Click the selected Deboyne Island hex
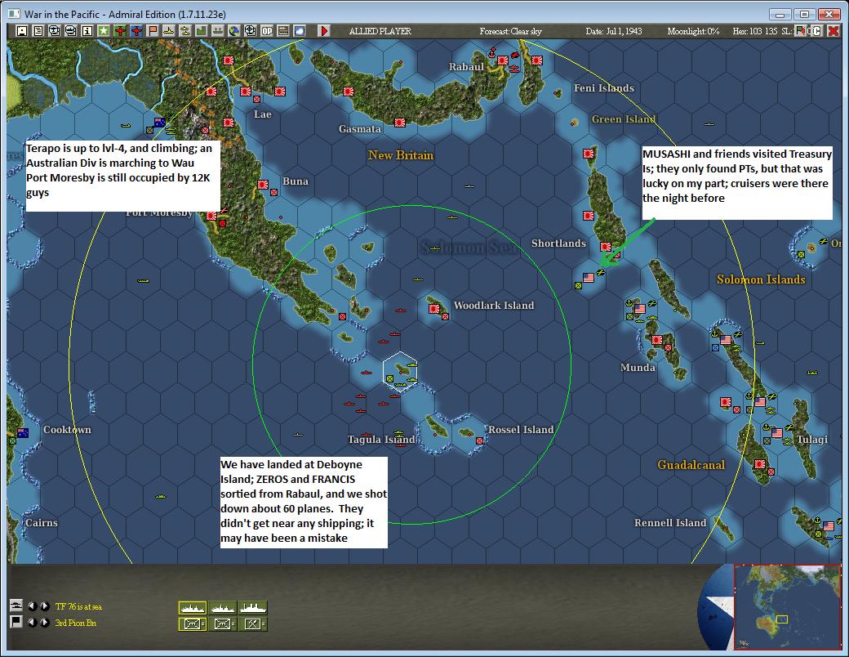The image size is (849, 657). [x=400, y=371]
